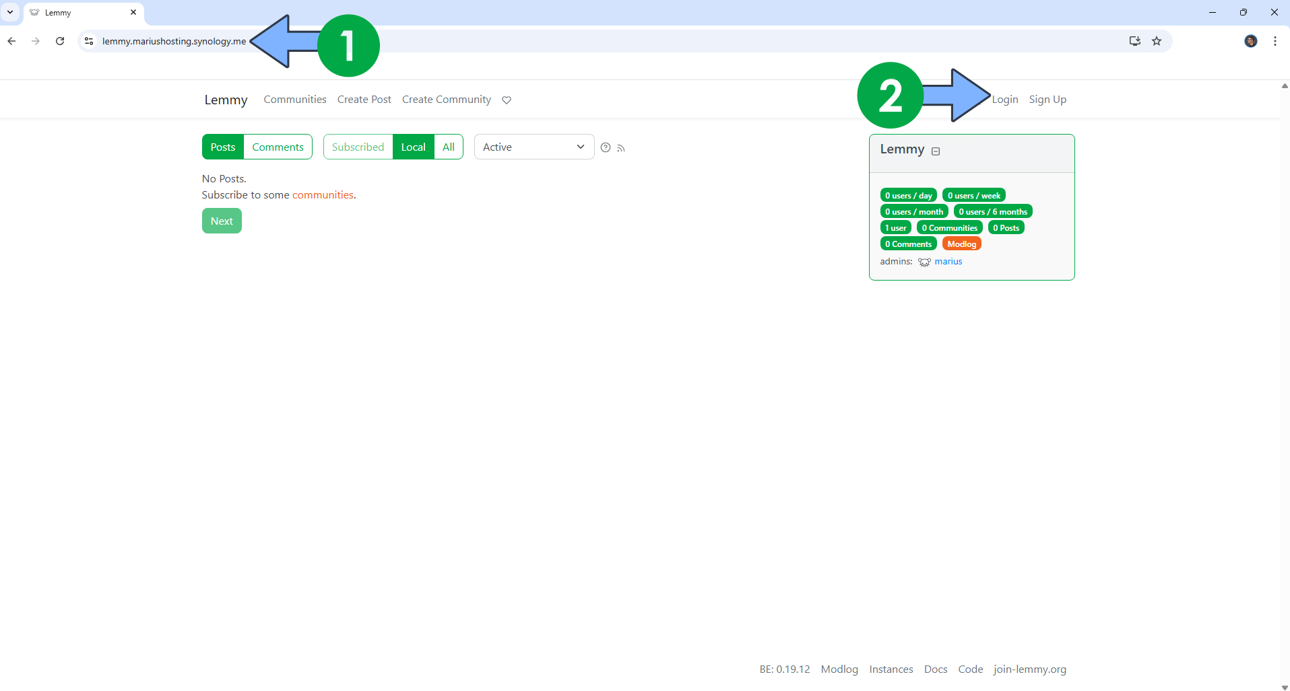Open Docs link in footer

tap(936, 669)
